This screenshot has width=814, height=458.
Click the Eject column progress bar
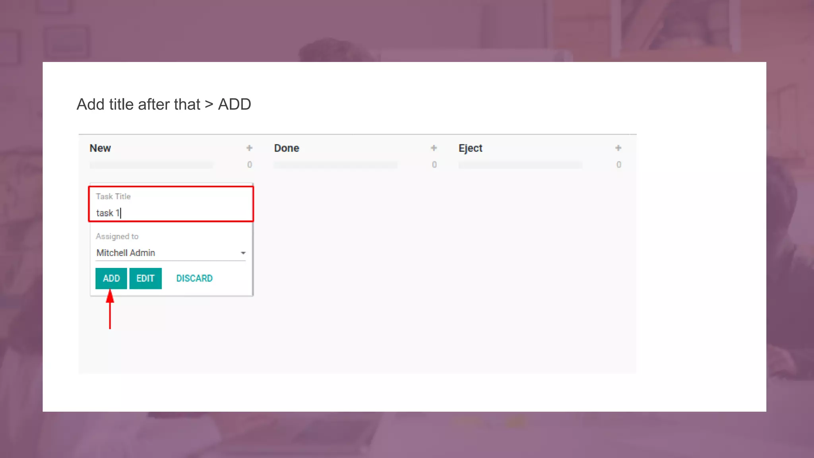point(520,165)
